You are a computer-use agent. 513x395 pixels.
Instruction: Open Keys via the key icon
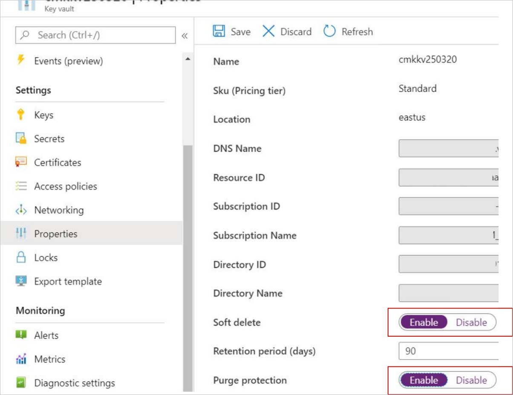[20, 115]
